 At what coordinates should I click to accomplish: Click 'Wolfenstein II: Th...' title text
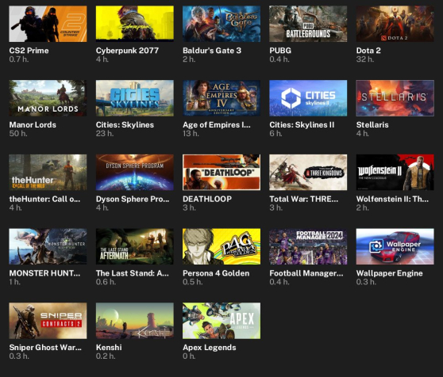(392, 199)
